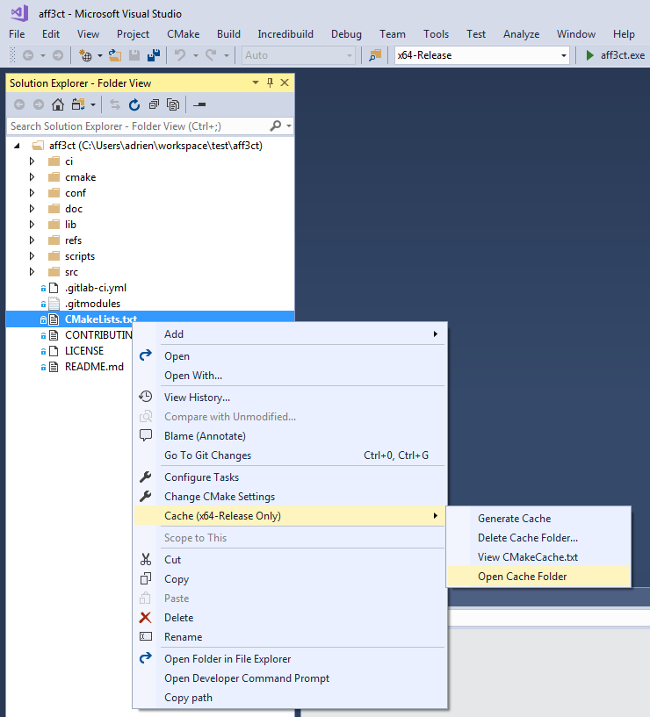Close the Solution Explorer panel
The height and width of the screenshot is (717, 650).
(x=285, y=82)
